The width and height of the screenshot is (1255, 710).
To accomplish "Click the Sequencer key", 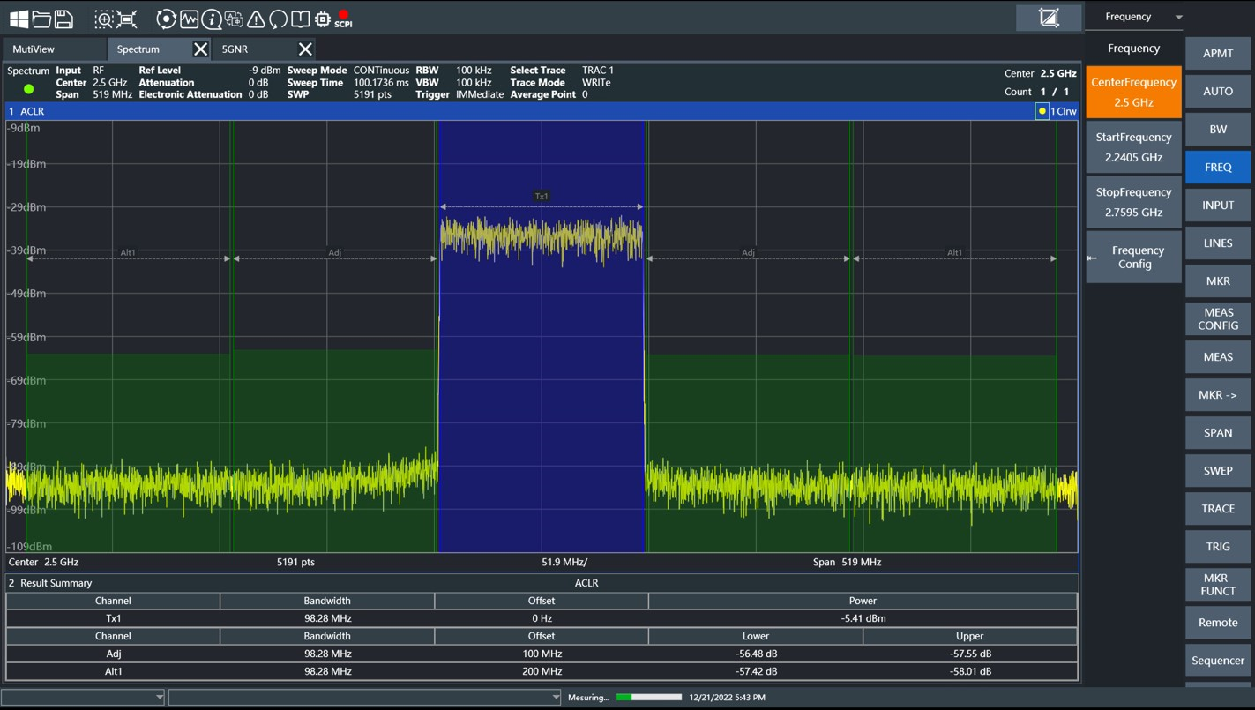I will 1218,660.
